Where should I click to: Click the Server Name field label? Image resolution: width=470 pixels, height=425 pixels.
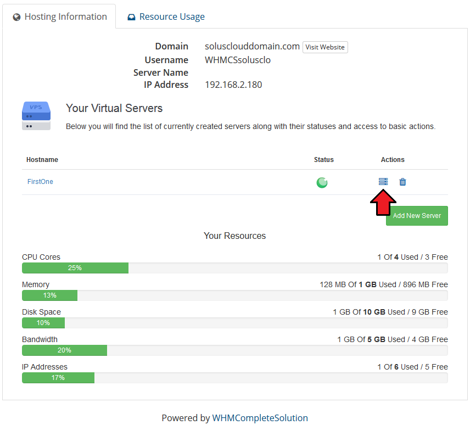click(x=161, y=72)
